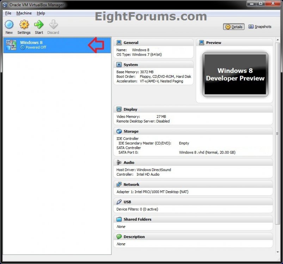Click the Windows 8 Developer Preview thumbnail
Screen dimensions: 283x264
(235, 74)
